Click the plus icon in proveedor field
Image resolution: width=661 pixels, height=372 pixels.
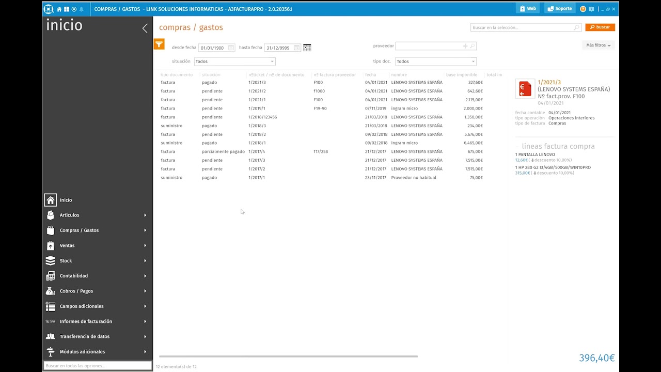click(x=465, y=46)
